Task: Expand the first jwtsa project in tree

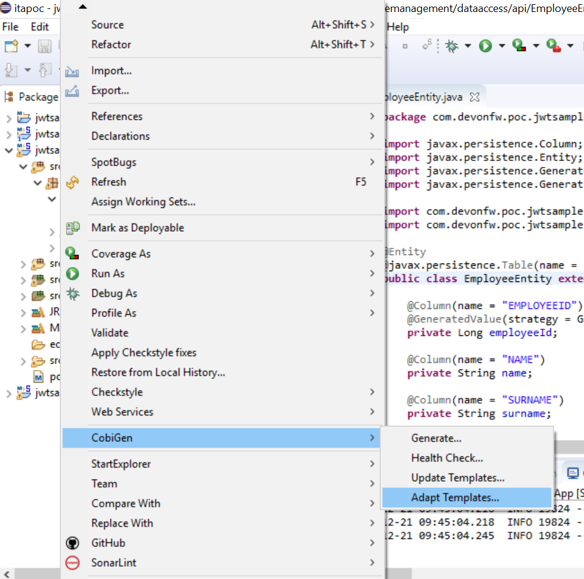Action: click(x=8, y=118)
